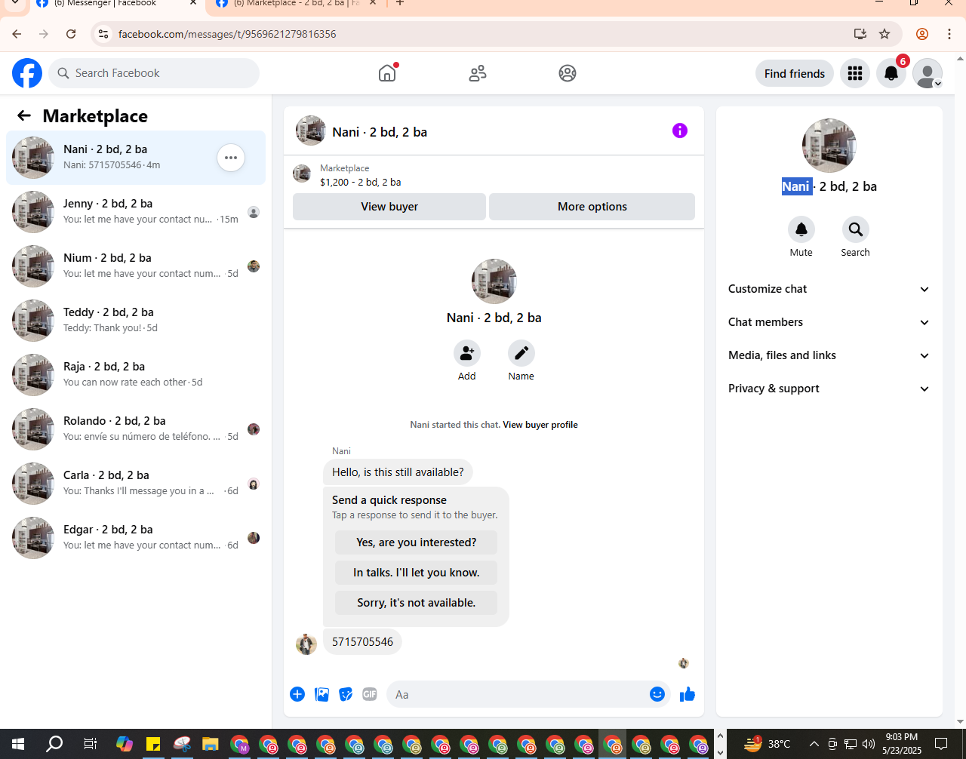
Task: Click the Find friends button
Action: (x=795, y=73)
